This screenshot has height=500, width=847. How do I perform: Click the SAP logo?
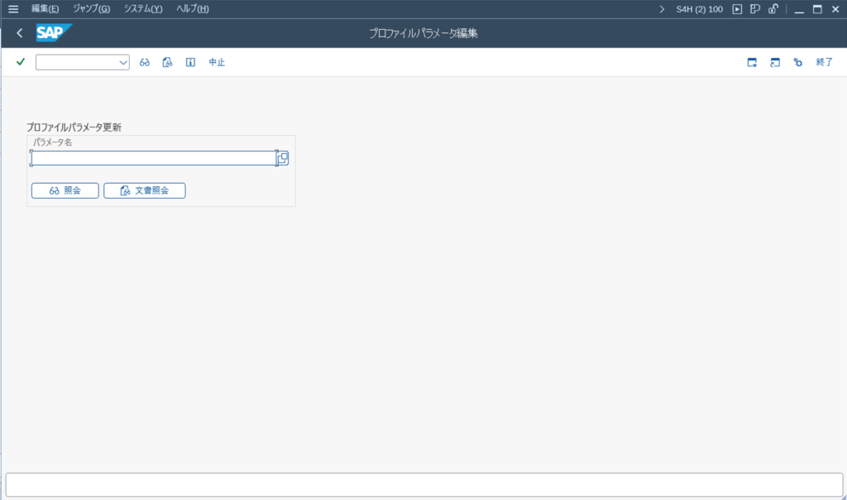pos(53,33)
